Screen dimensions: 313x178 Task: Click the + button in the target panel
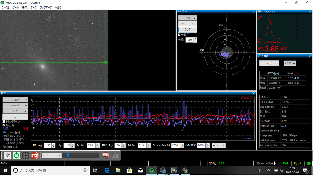183,24
